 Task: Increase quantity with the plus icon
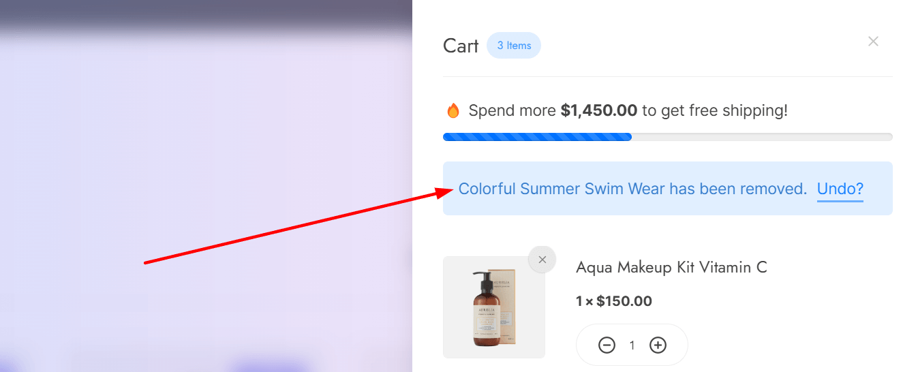tap(658, 345)
